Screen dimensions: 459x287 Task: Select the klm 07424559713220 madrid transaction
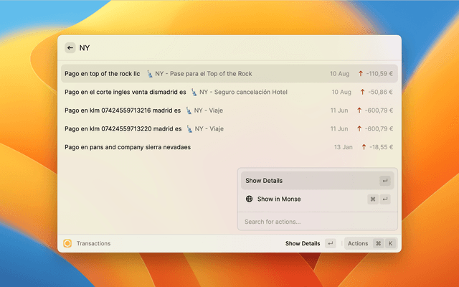point(122,128)
